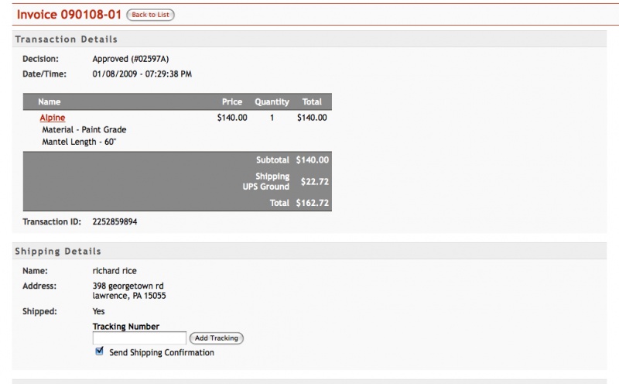The image size is (619, 384).
Task: Click the Subtotal $140.00 amount
Action: (x=313, y=160)
